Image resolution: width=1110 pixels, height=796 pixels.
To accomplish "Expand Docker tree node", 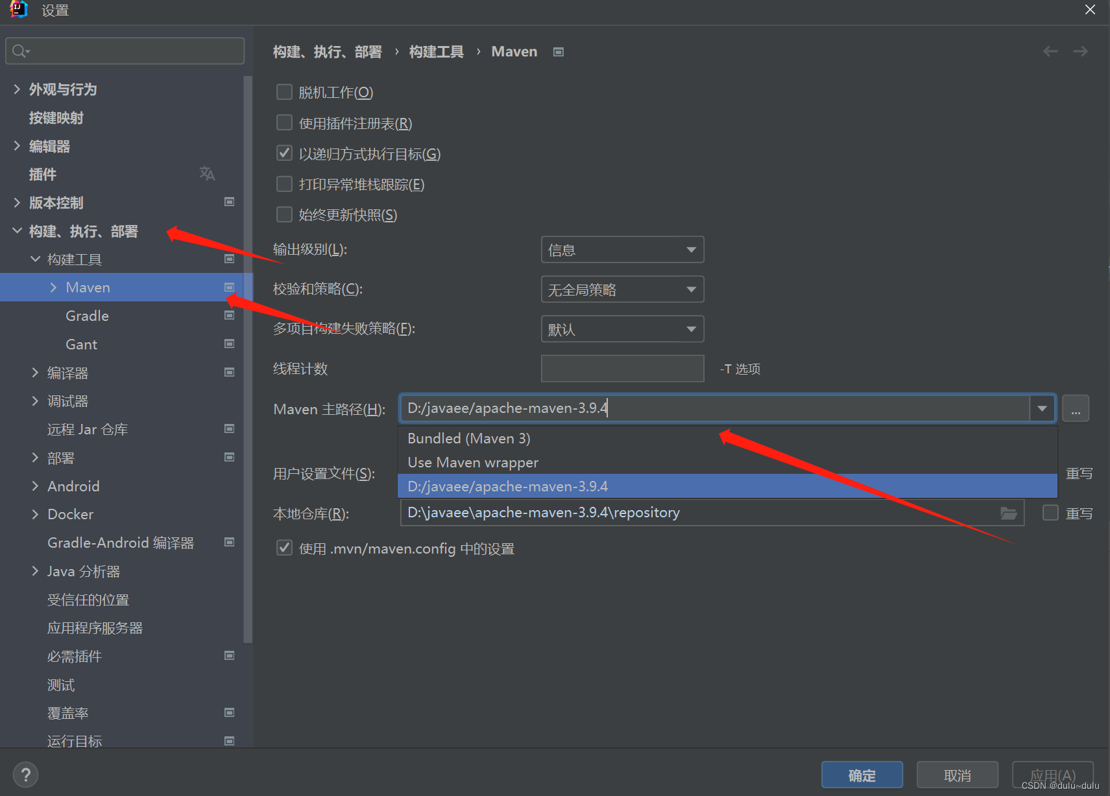I will coord(35,514).
